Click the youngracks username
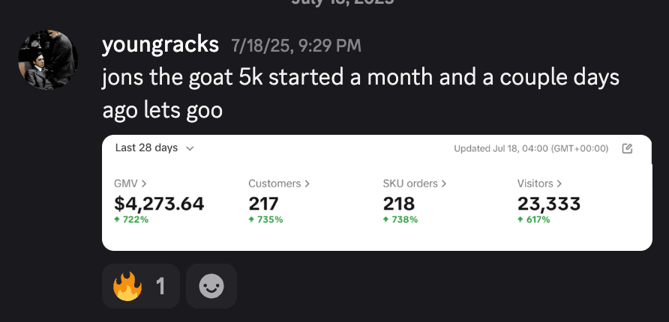This screenshot has width=669, height=322. [160, 45]
